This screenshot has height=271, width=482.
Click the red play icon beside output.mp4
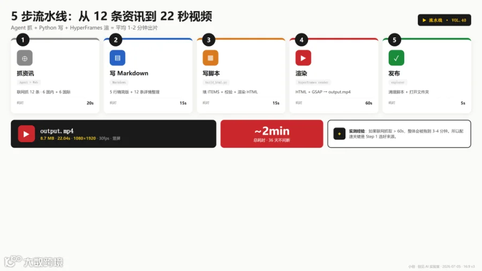tap(26, 134)
